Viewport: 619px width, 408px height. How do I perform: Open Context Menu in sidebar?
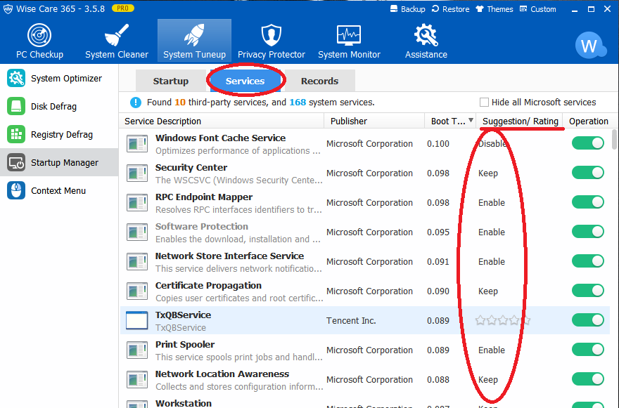(59, 190)
